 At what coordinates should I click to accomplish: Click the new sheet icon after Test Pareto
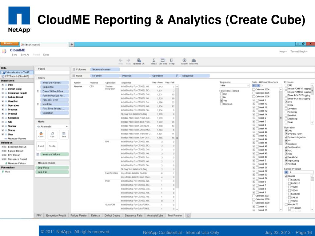point(188,215)
